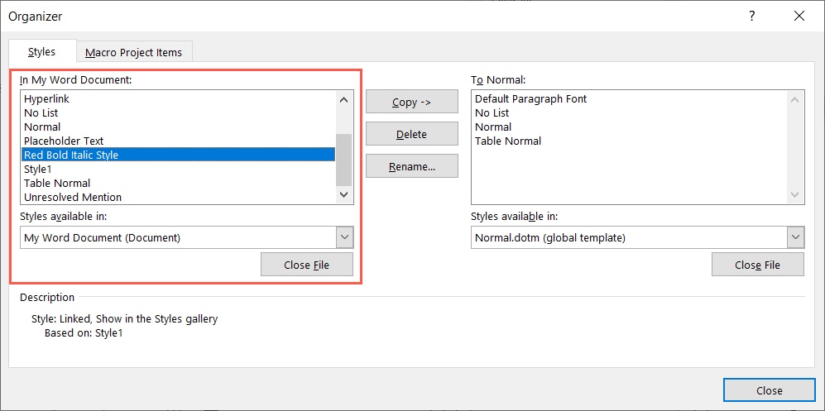Select Table Normal in the right list
Viewport: 825px width, 411px height.
click(508, 141)
